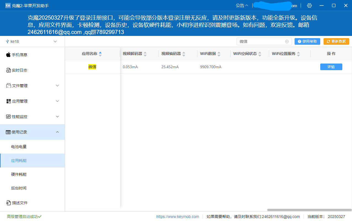
Task: Click the support email text in status bar
Action: 253,217
